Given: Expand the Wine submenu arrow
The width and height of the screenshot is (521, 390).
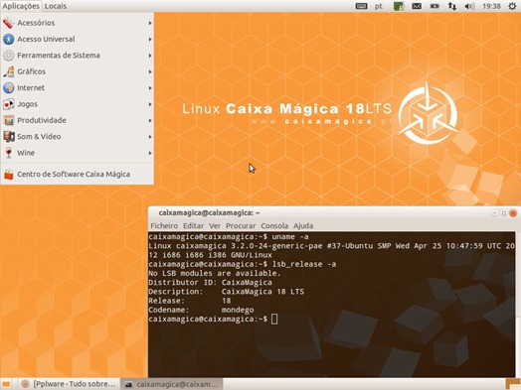Looking at the screenshot, I should [150, 153].
